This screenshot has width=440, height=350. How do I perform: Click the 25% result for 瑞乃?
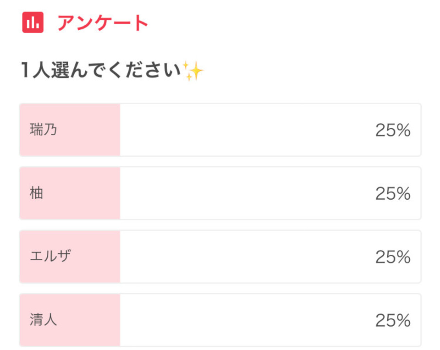click(x=393, y=130)
